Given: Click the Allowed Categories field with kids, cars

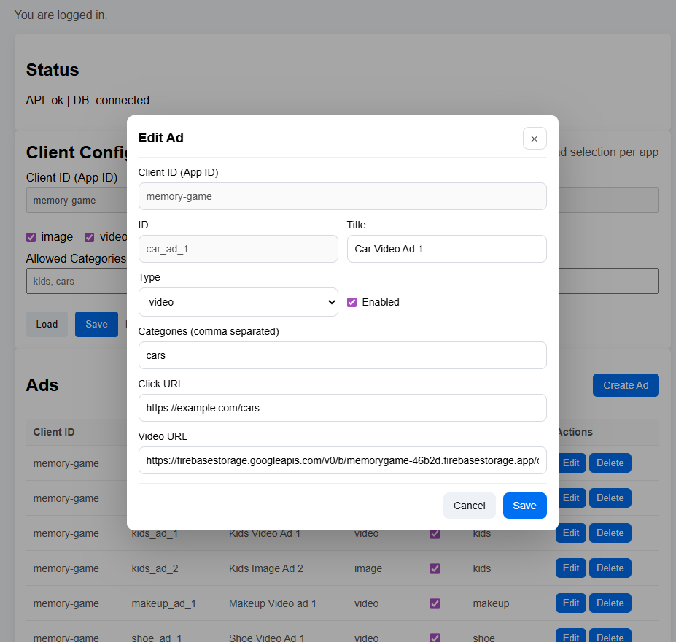Looking at the screenshot, I should pos(73,282).
